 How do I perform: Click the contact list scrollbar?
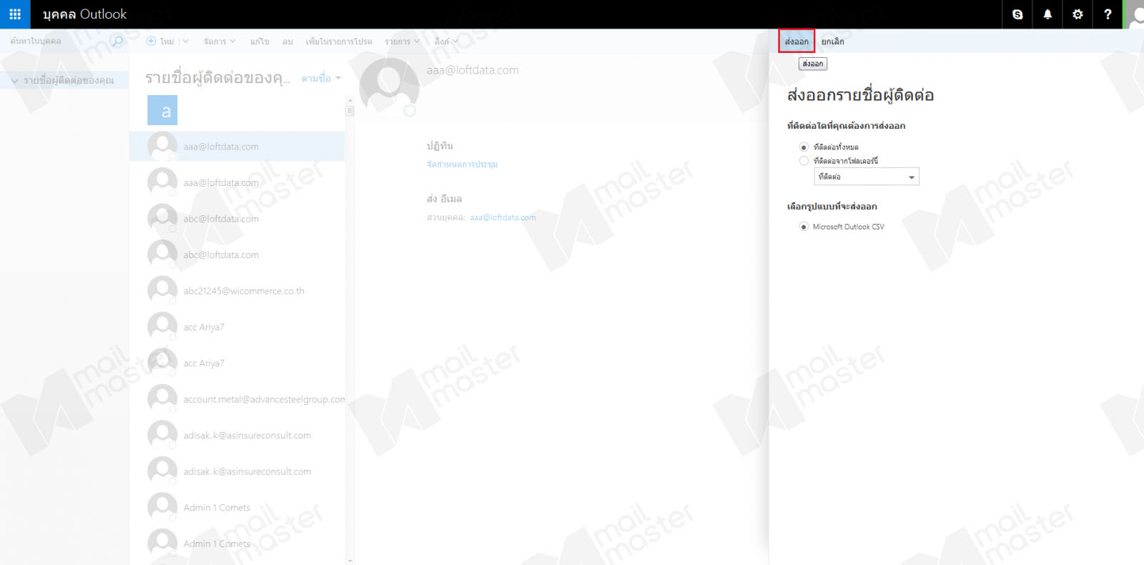tap(350, 329)
